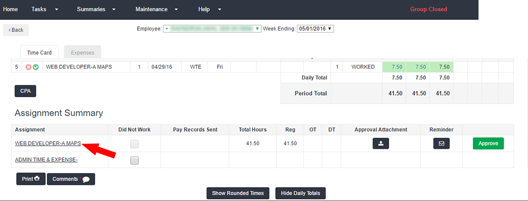Click the Pay Records Sent column header
The height and width of the screenshot is (201, 528).
click(x=195, y=130)
